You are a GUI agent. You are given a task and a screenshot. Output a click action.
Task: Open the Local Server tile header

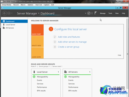coord(46,72)
